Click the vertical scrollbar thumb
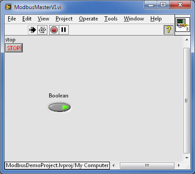The image size is (195, 174). tap(187, 101)
